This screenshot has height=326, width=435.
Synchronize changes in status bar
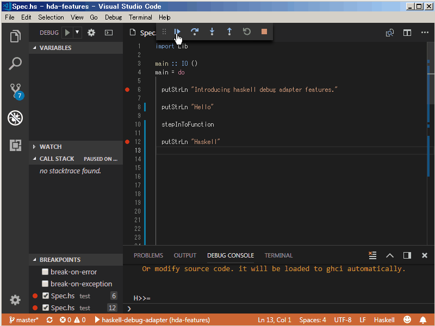pyautogui.click(x=49, y=320)
